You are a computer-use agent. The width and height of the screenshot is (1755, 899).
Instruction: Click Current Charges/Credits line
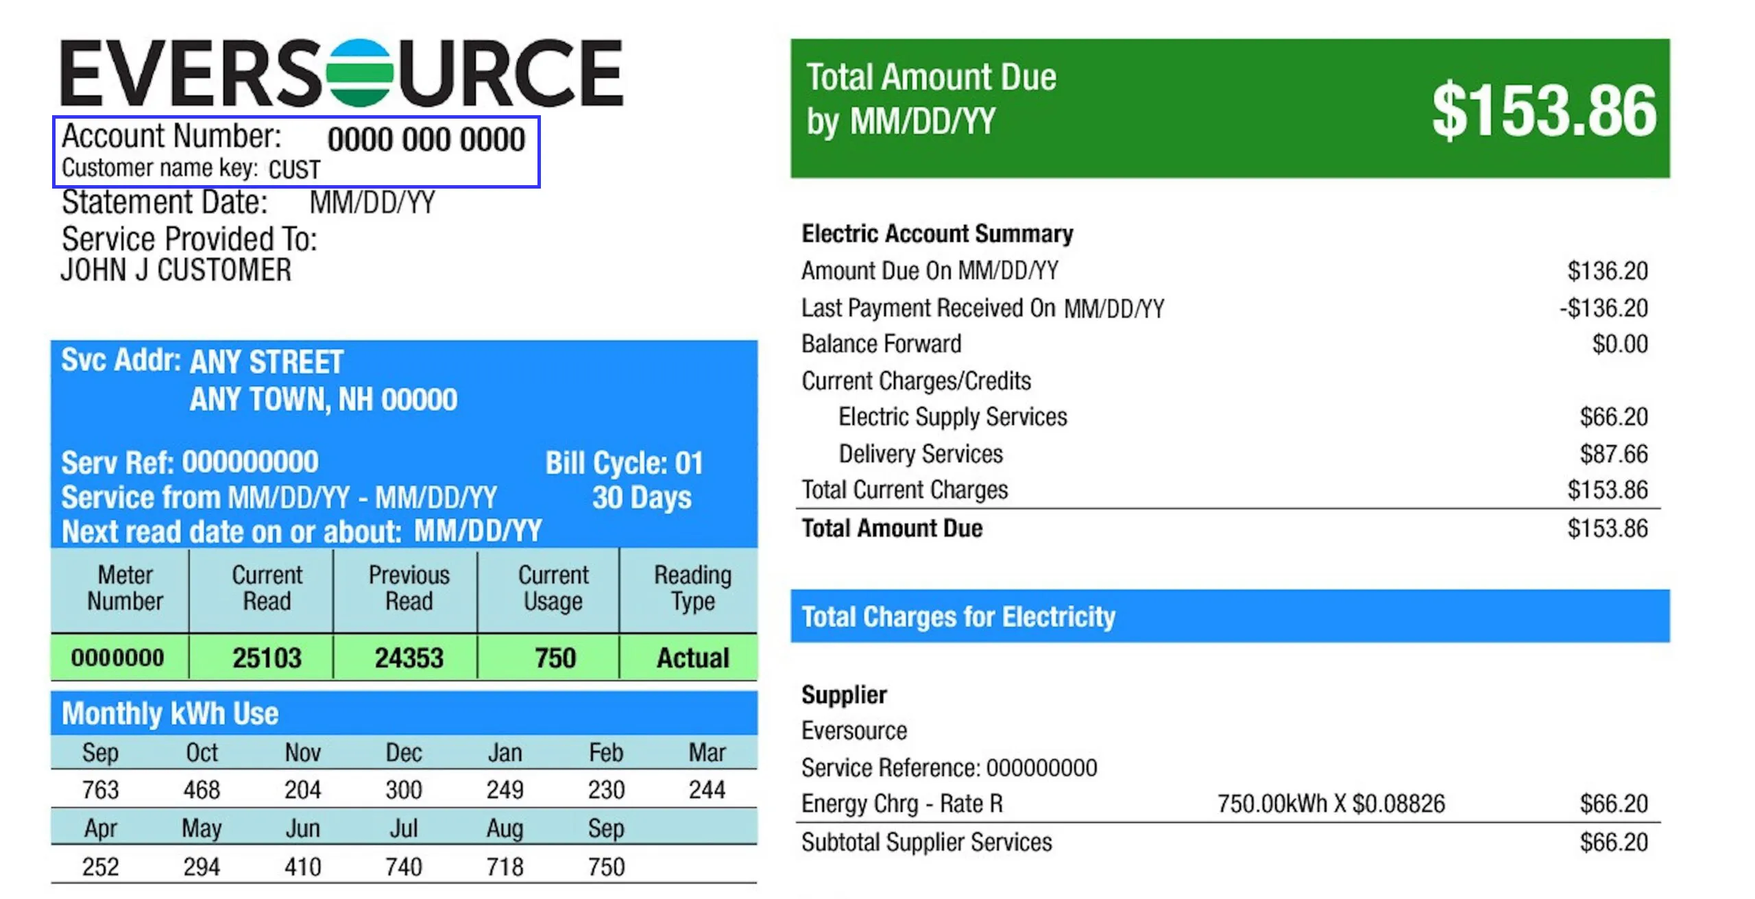coord(917,381)
